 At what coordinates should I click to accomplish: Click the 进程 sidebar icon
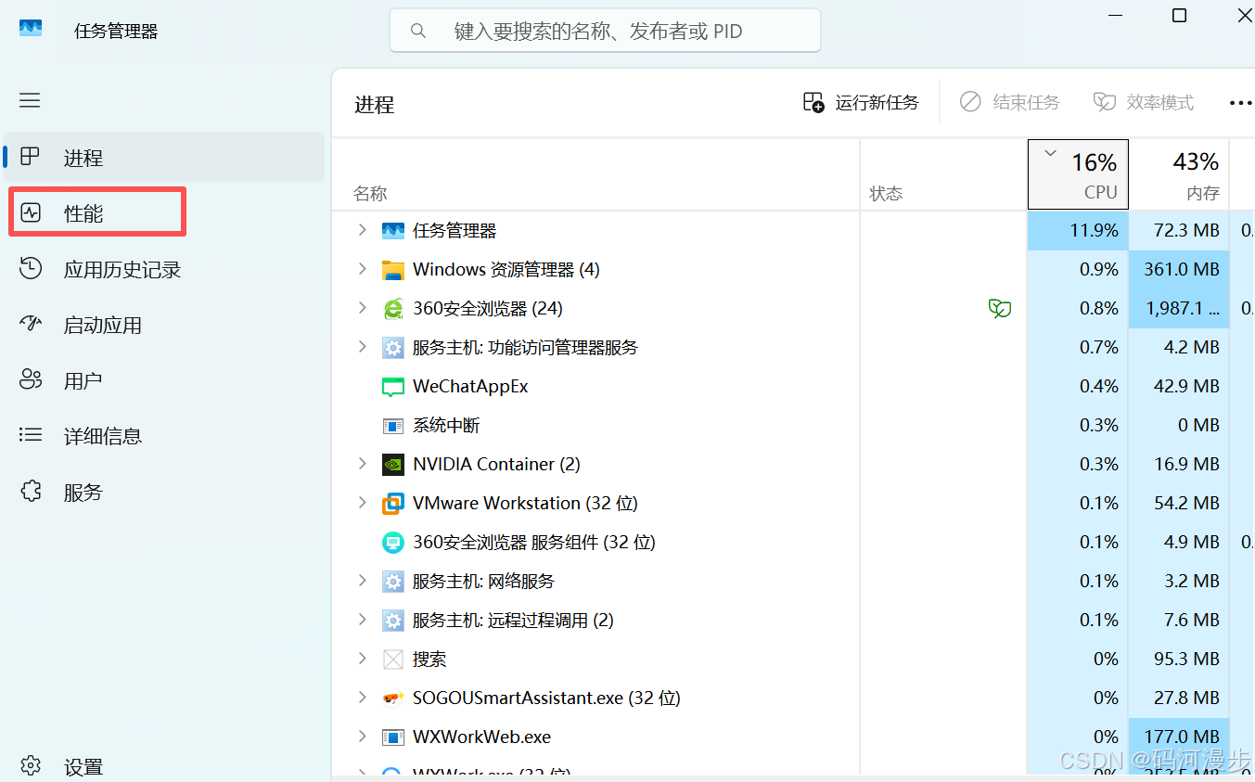pos(30,157)
